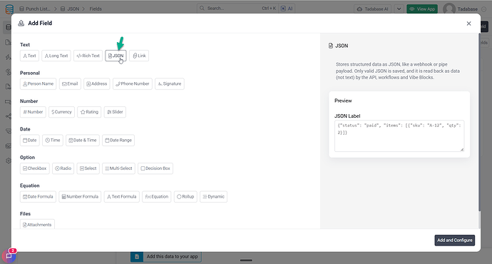Choose the Currency field type
Image resolution: width=492 pixels, height=264 pixels.
pyautogui.click(x=61, y=112)
